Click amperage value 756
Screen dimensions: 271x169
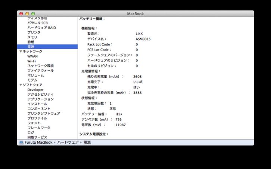[118, 119]
